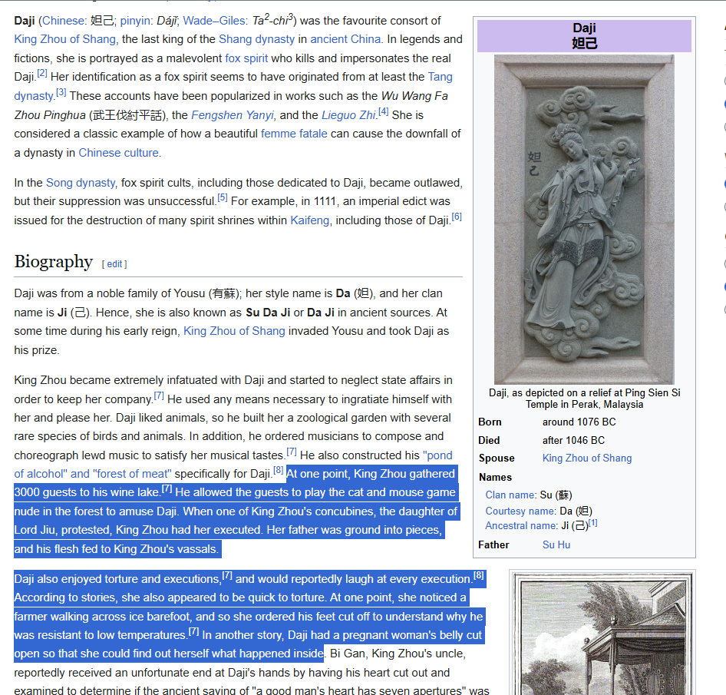Open citation 7 after 'musical tastes'
Viewport: 726px width, 695px height.
[x=291, y=452]
